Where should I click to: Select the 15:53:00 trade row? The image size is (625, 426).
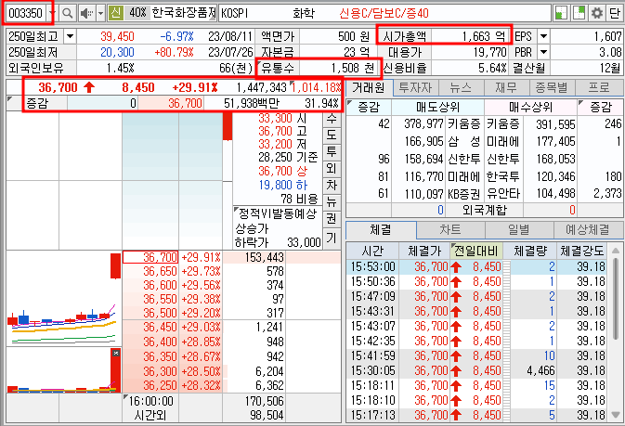478,266
